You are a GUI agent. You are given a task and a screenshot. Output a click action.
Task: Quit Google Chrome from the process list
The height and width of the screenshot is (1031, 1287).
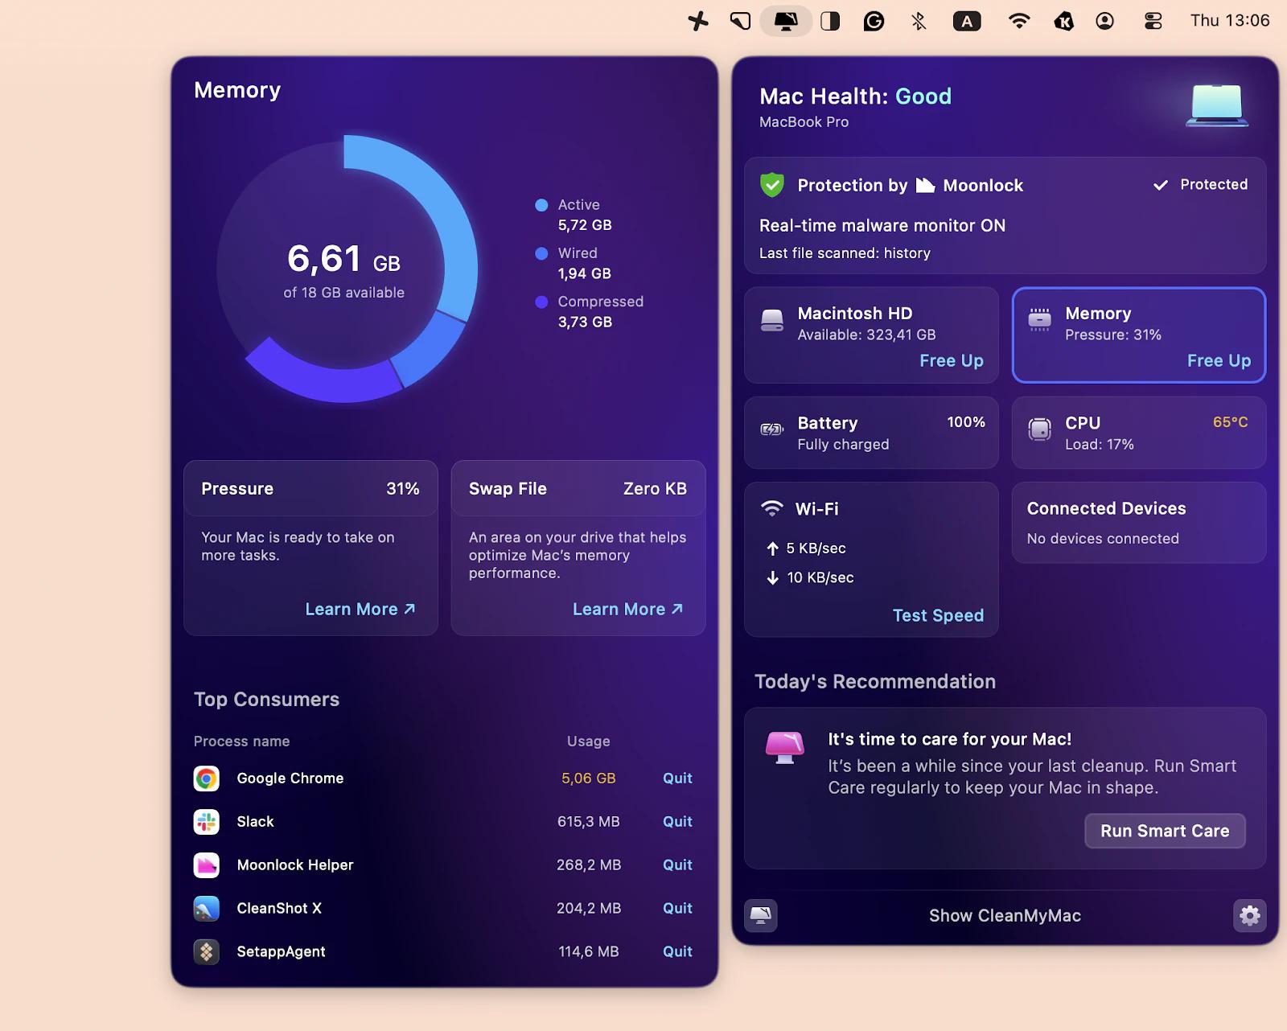point(676,778)
